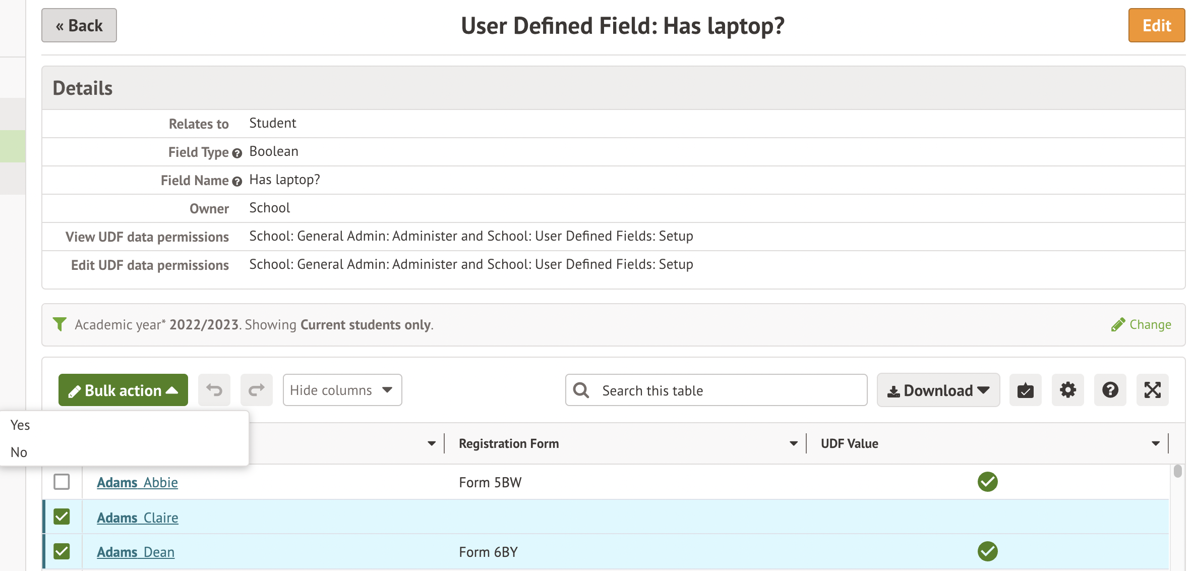Uncheck the Adams Claire row checkbox
1194x571 pixels.
click(x=62, y=517)
